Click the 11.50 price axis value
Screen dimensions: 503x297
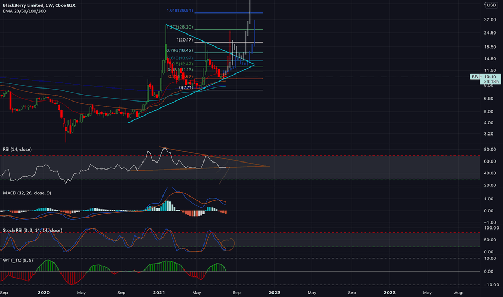(x=490, y=70)
